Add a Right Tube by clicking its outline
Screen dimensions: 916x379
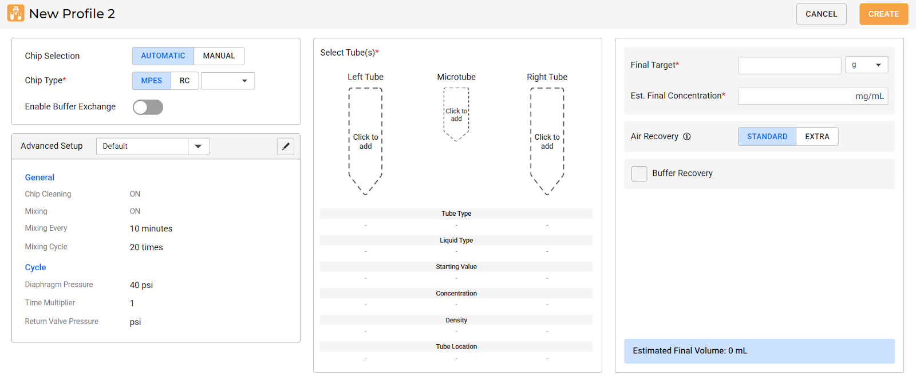click(547, 141)
